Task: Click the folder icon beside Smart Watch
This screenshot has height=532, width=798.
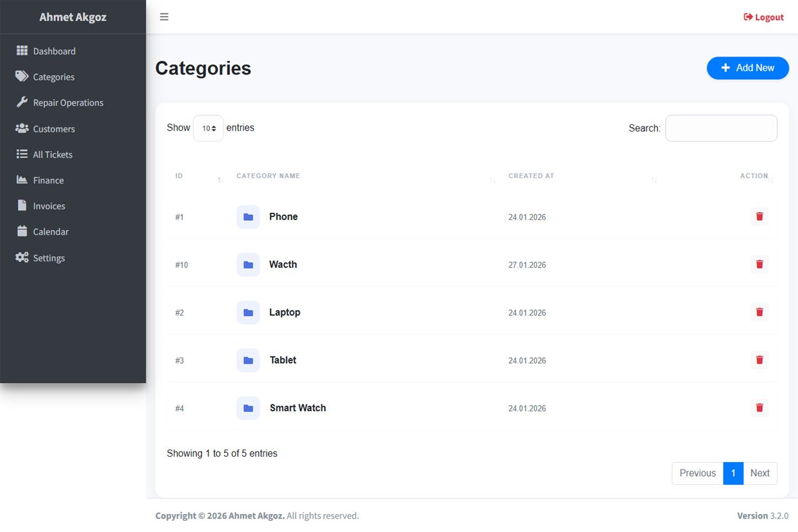Action: (248, 408)
